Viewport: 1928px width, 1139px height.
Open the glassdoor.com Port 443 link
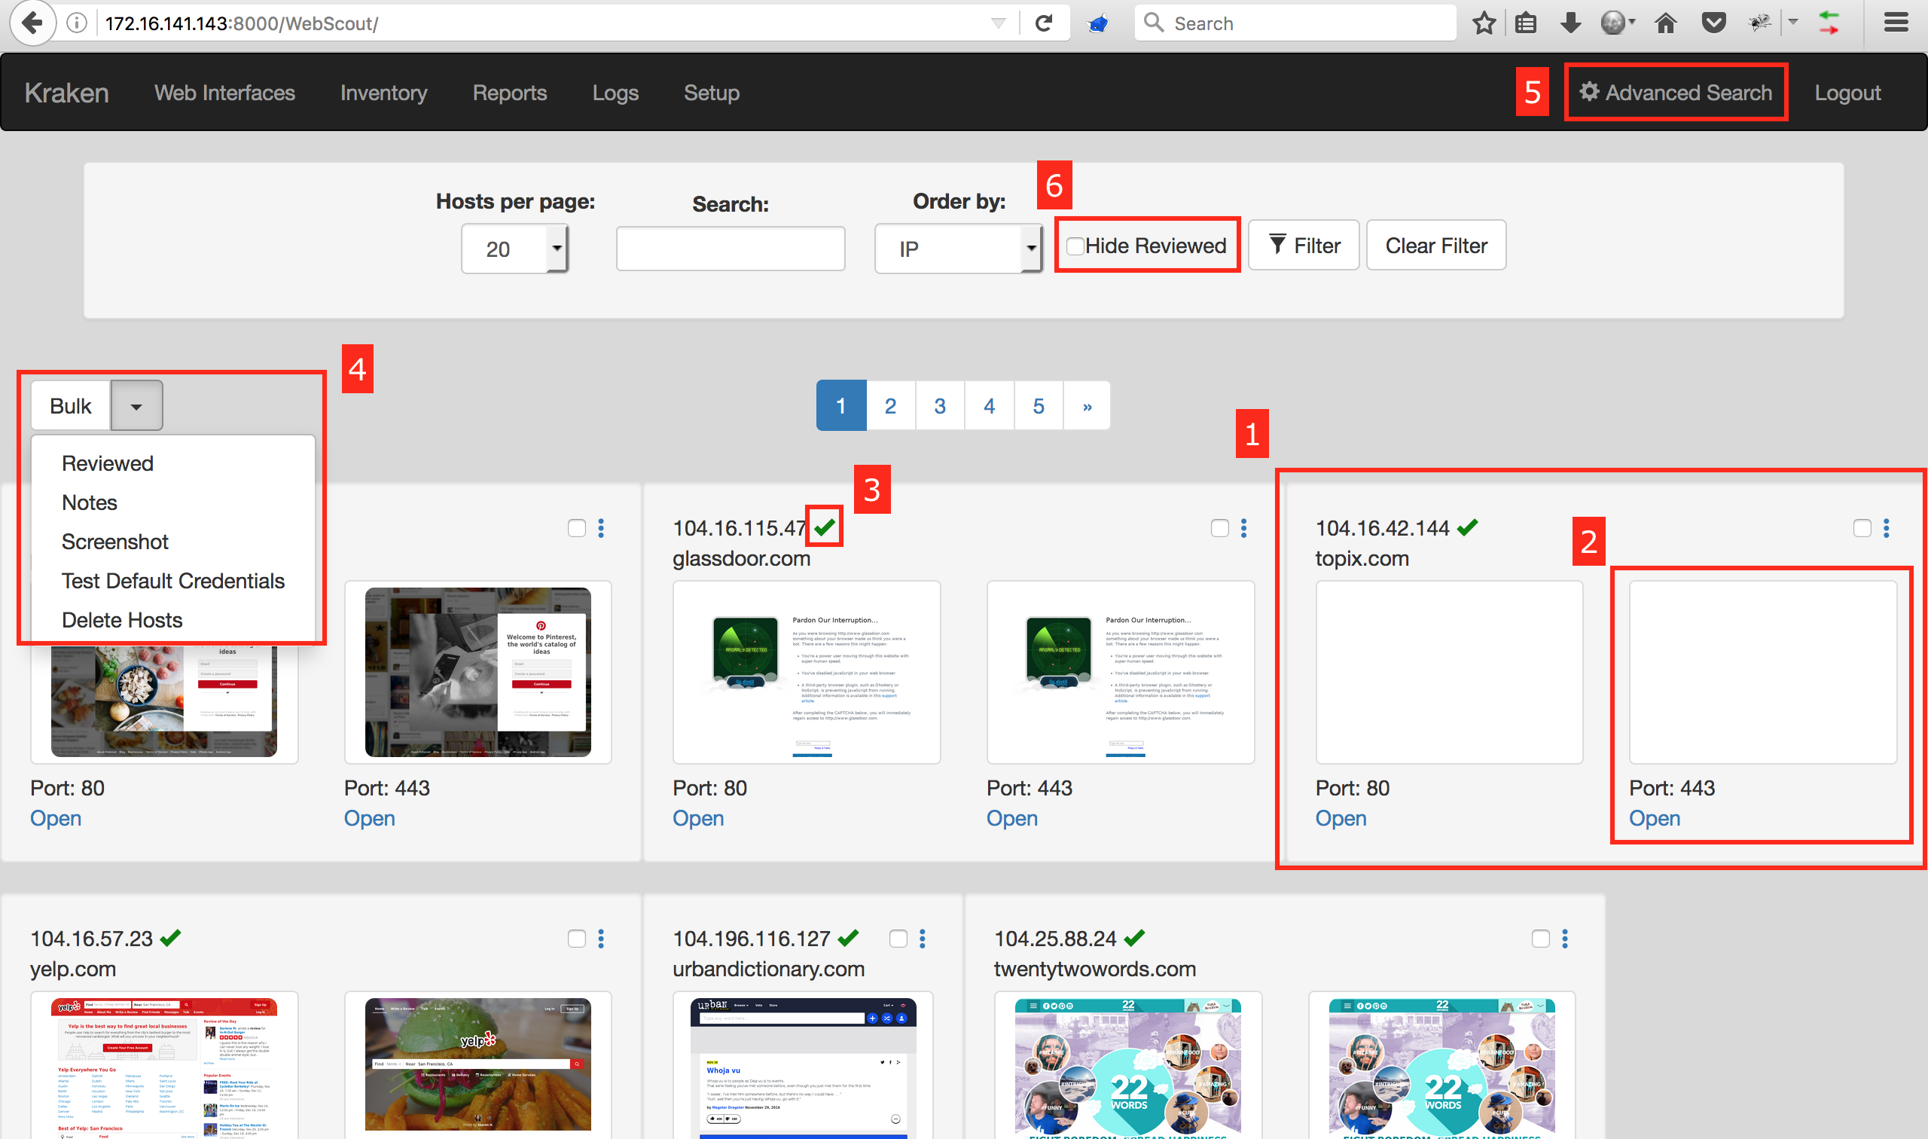(x=1011, y=818)
